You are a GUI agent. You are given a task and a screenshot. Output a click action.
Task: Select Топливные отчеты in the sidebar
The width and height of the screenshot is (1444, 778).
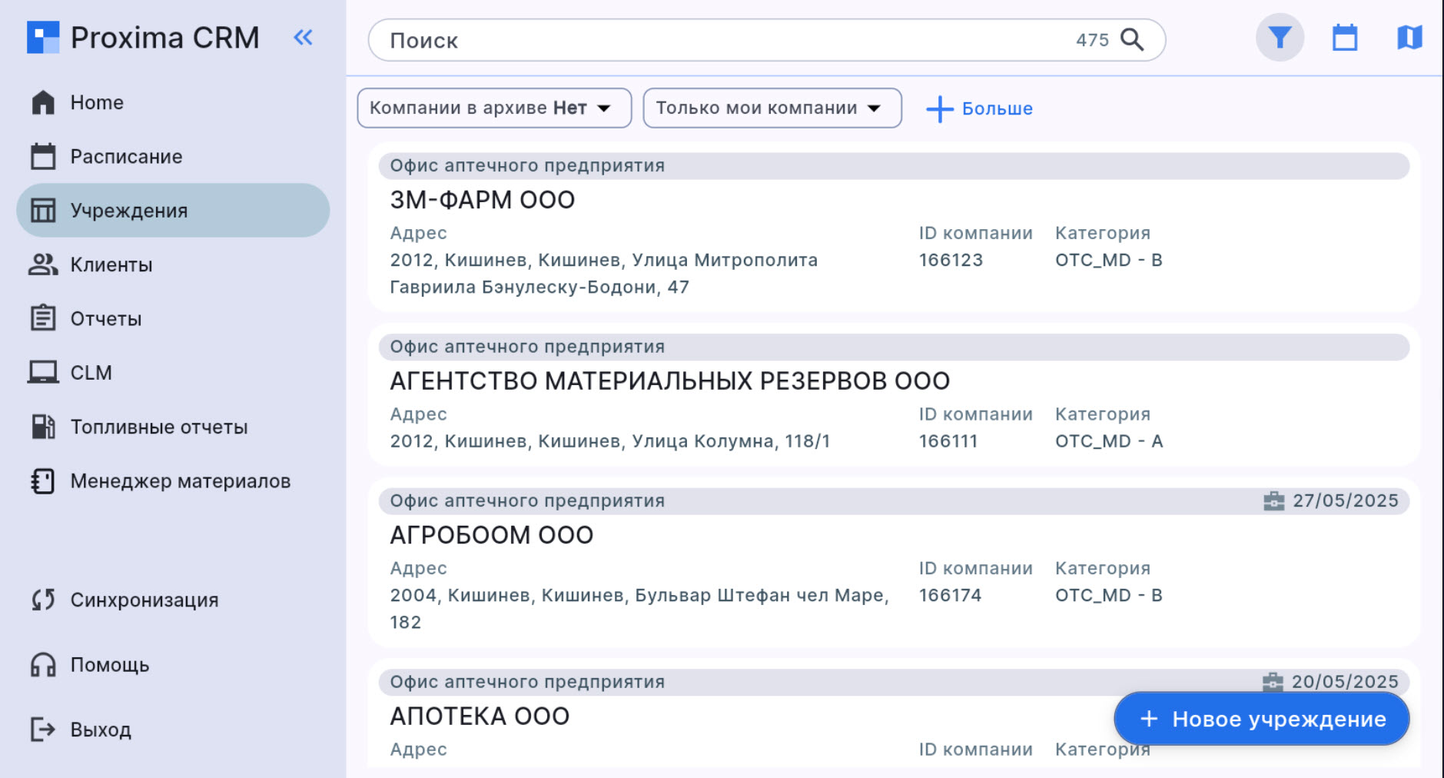158,427
